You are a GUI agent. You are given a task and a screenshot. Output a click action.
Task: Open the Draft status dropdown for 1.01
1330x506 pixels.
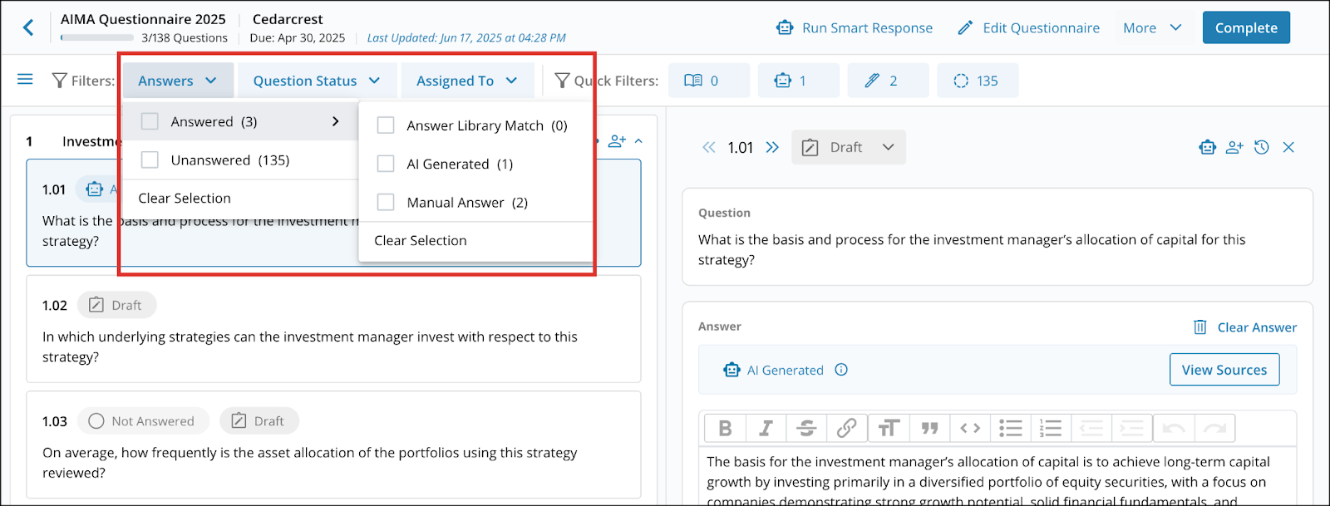(x=849, y=147)
